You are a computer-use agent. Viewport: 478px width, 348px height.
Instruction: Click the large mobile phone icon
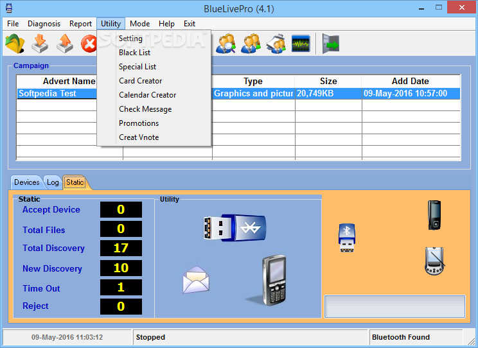[274, 280]
